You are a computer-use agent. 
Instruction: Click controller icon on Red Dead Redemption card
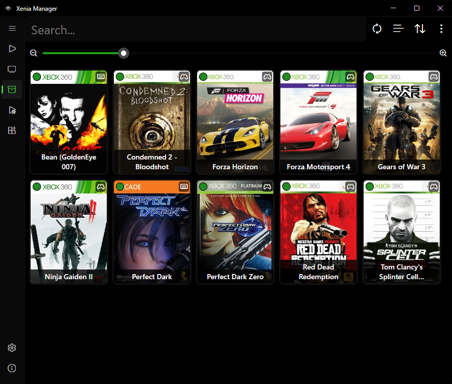tap(350, 186)
